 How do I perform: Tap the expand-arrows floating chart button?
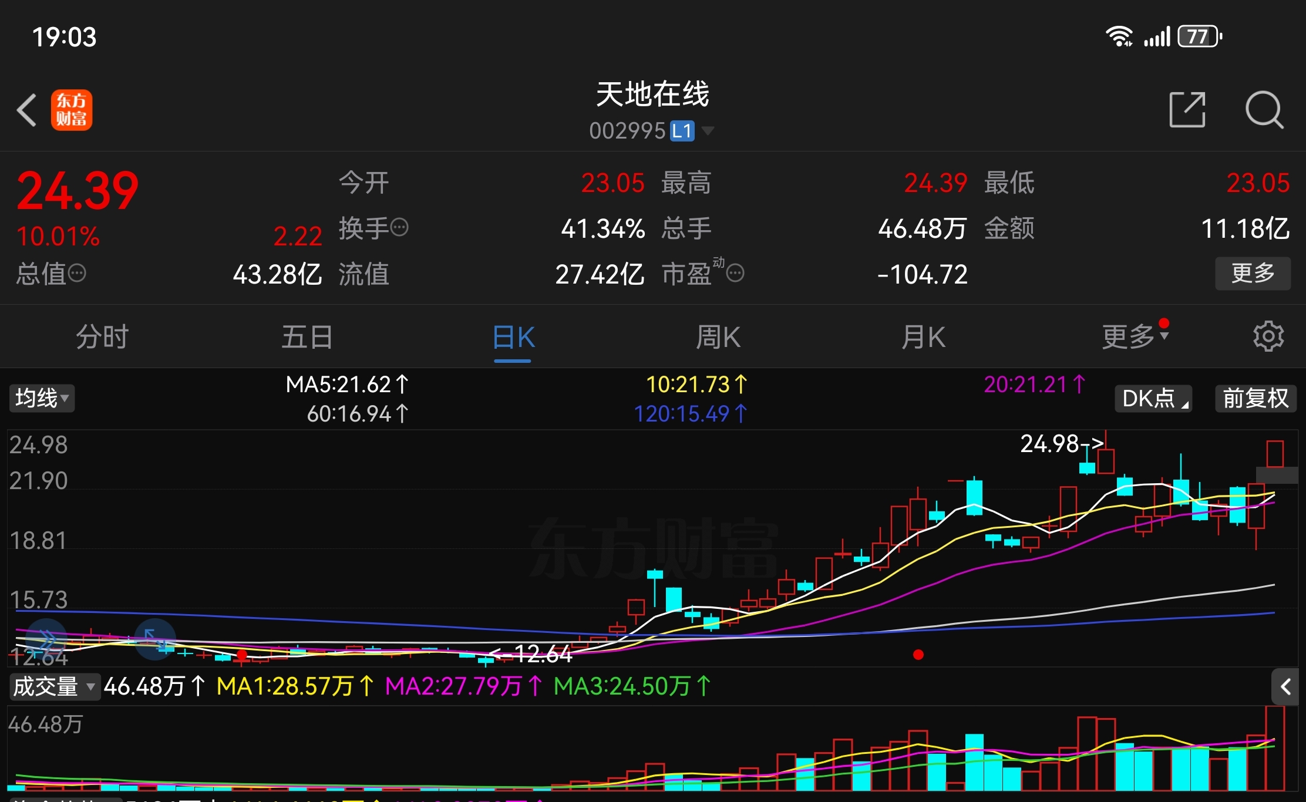(x=155, y=639)
